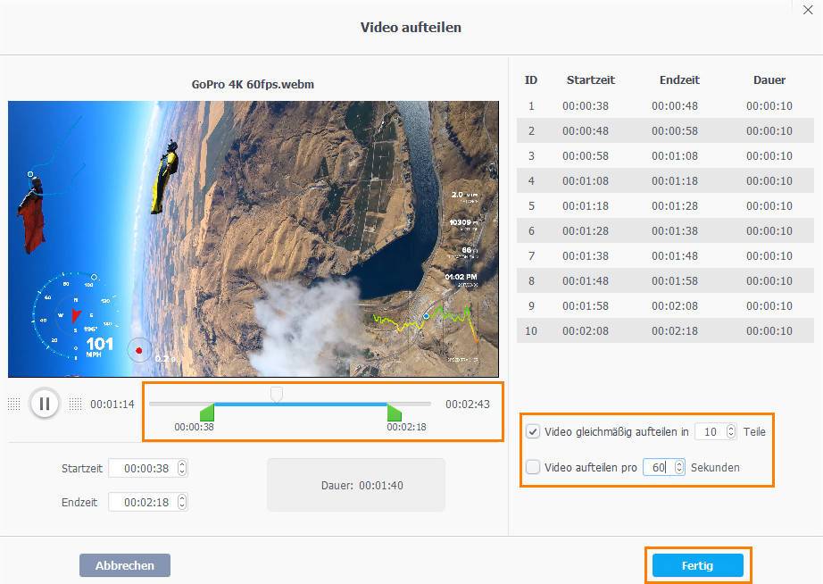The width and height of the screenshot is (823, 584).
Task: Click the Dauer: 00:01:40 display box
Action: click(356, 485)
